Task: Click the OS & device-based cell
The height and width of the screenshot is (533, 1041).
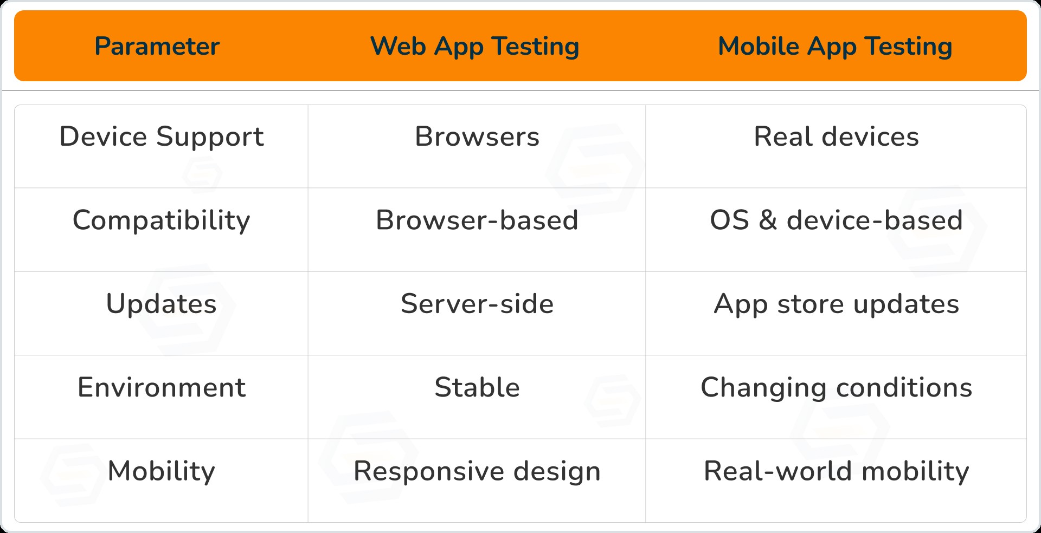Action: [x=836, y=220]
